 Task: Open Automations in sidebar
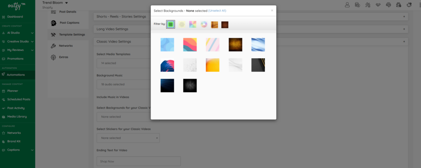point(17,75)
